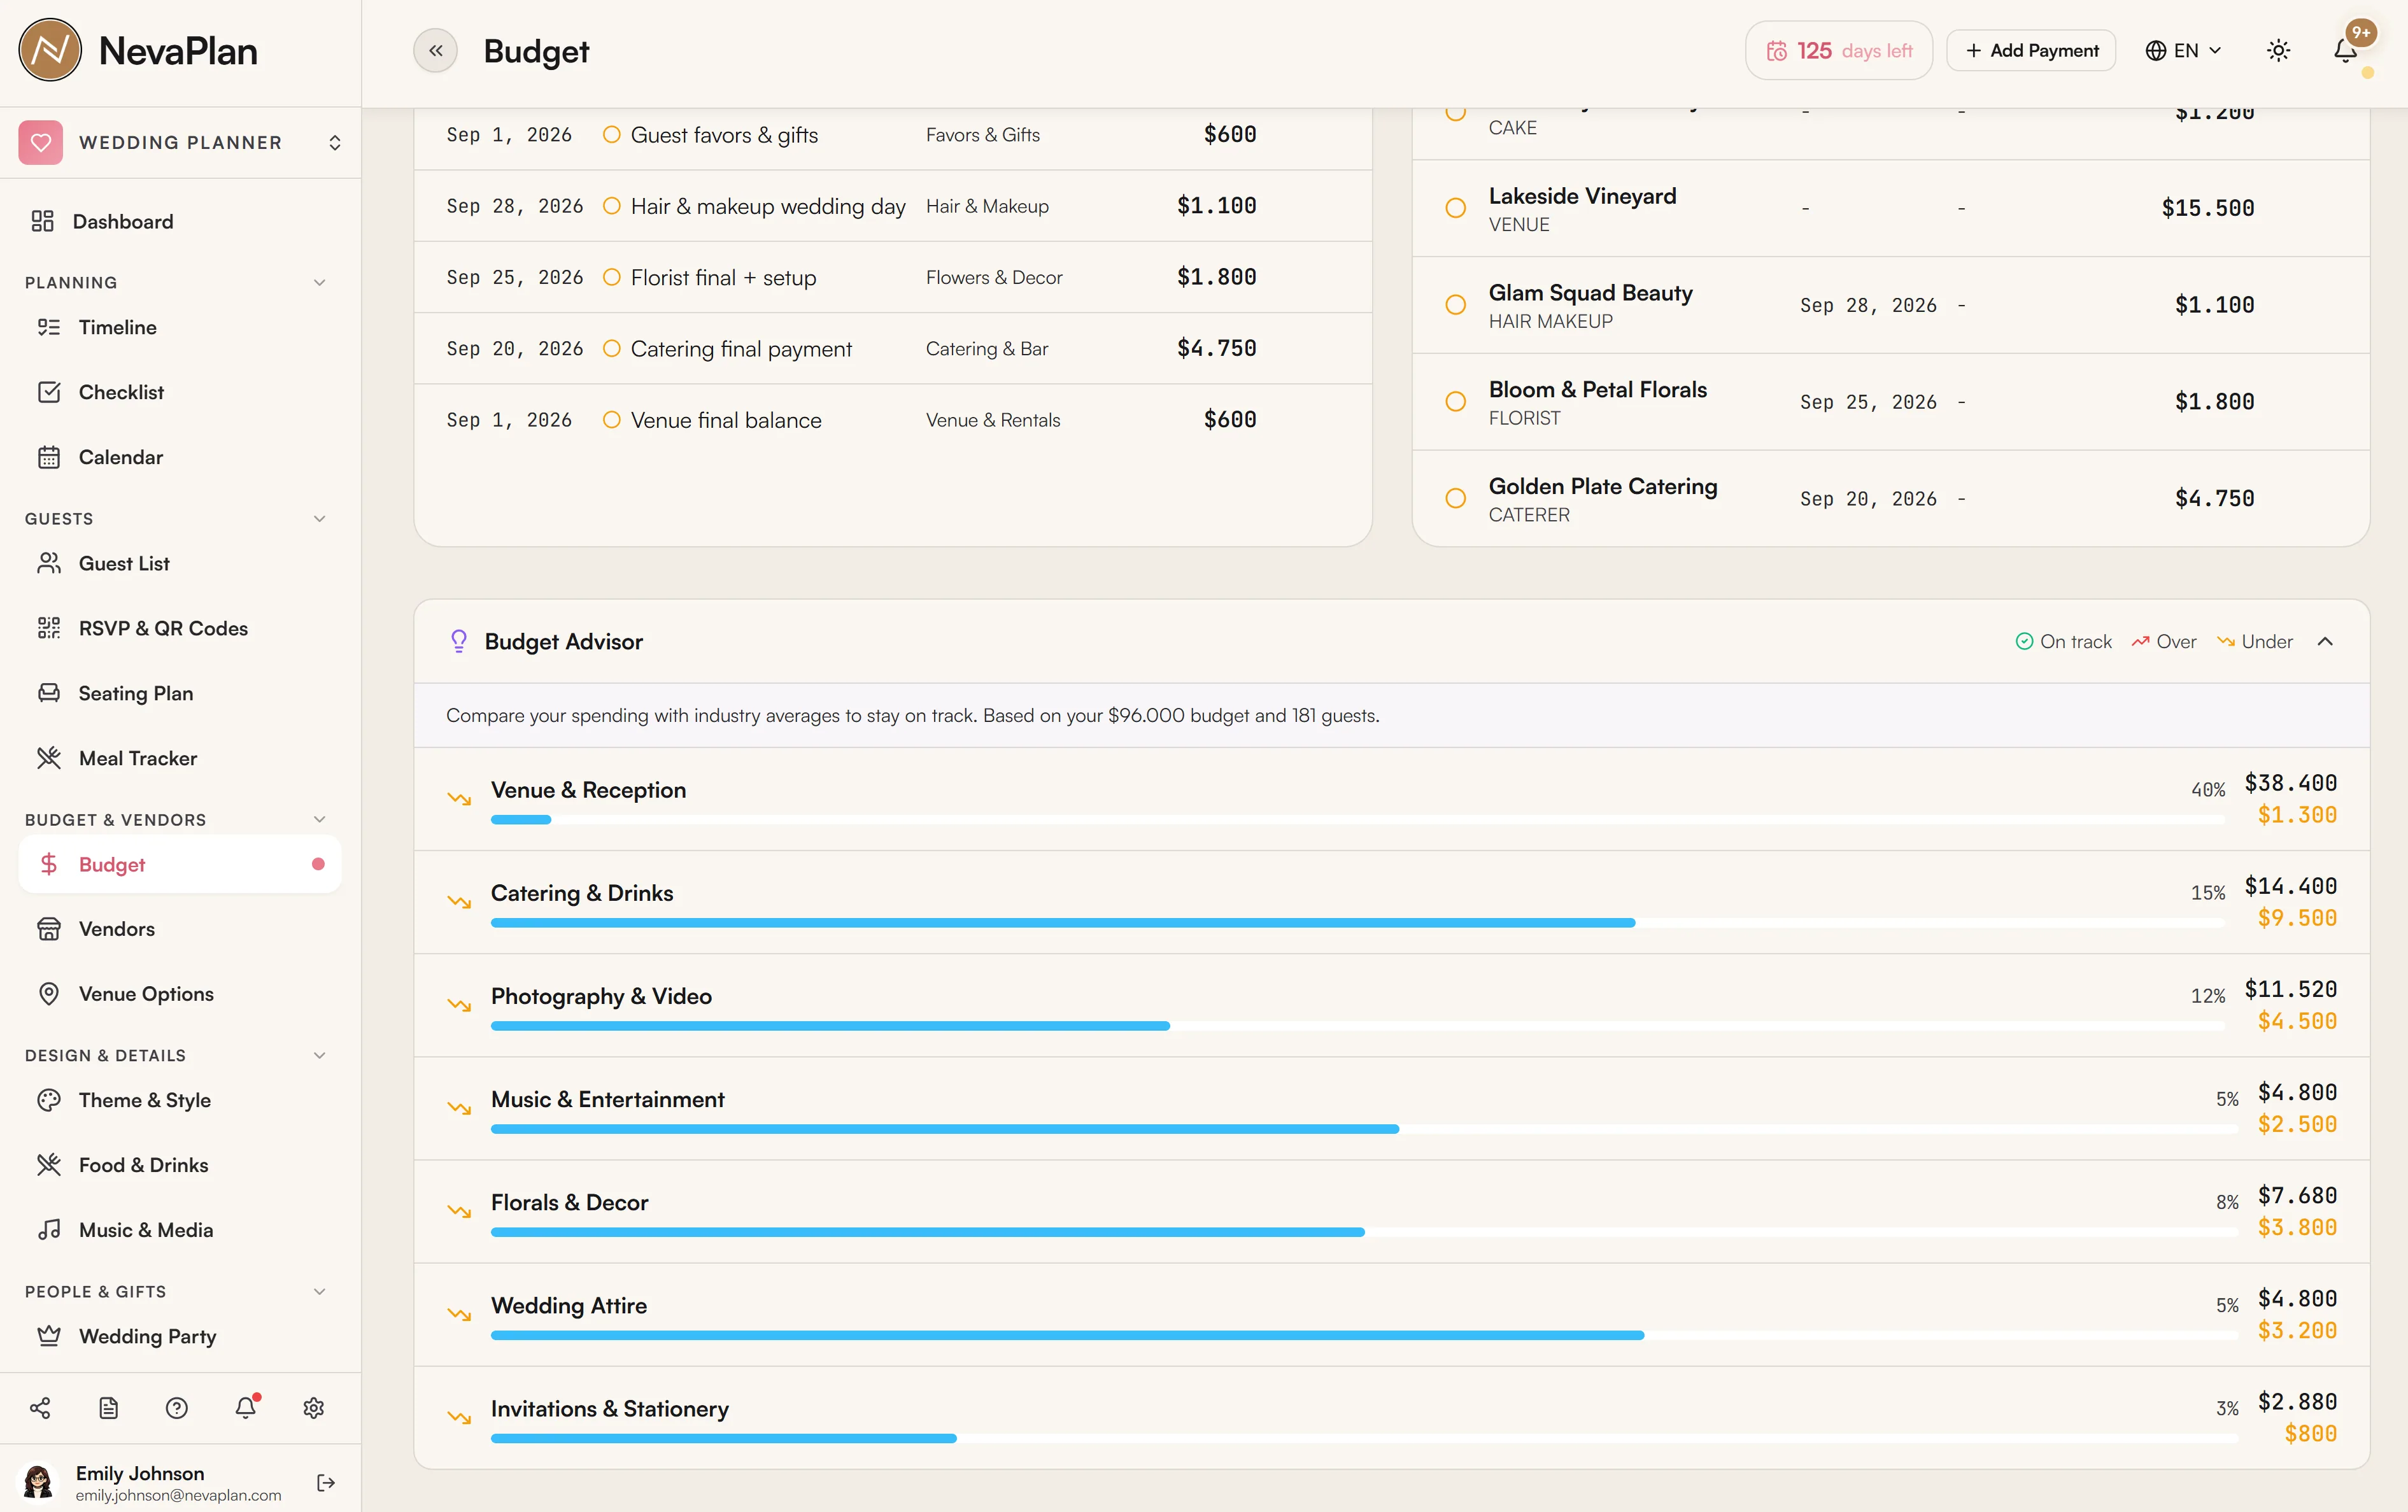The height and width of the screenshot is (1512, 2408).
Task: Click the log out icon beside Emily Johnson
Action: click(326, 1483)
